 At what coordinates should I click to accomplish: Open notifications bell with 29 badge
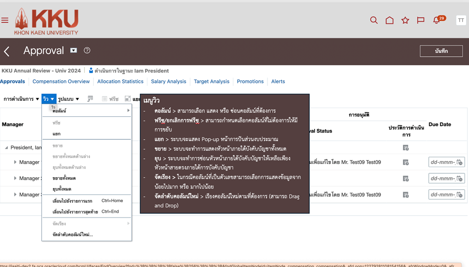pyautogui.click(x=437, y=20)
